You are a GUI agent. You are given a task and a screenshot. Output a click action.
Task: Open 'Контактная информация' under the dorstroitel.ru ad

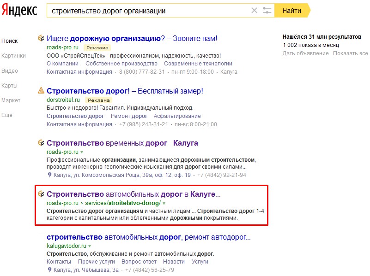click(79, 124)
